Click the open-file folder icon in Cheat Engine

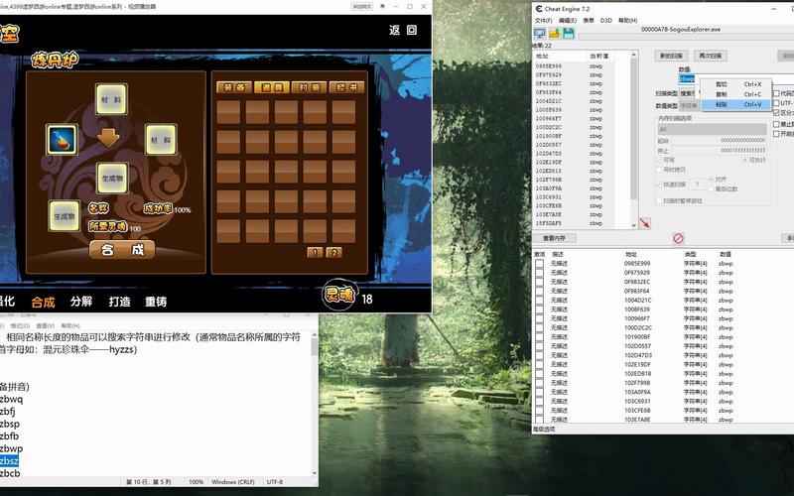coord(554,34)
